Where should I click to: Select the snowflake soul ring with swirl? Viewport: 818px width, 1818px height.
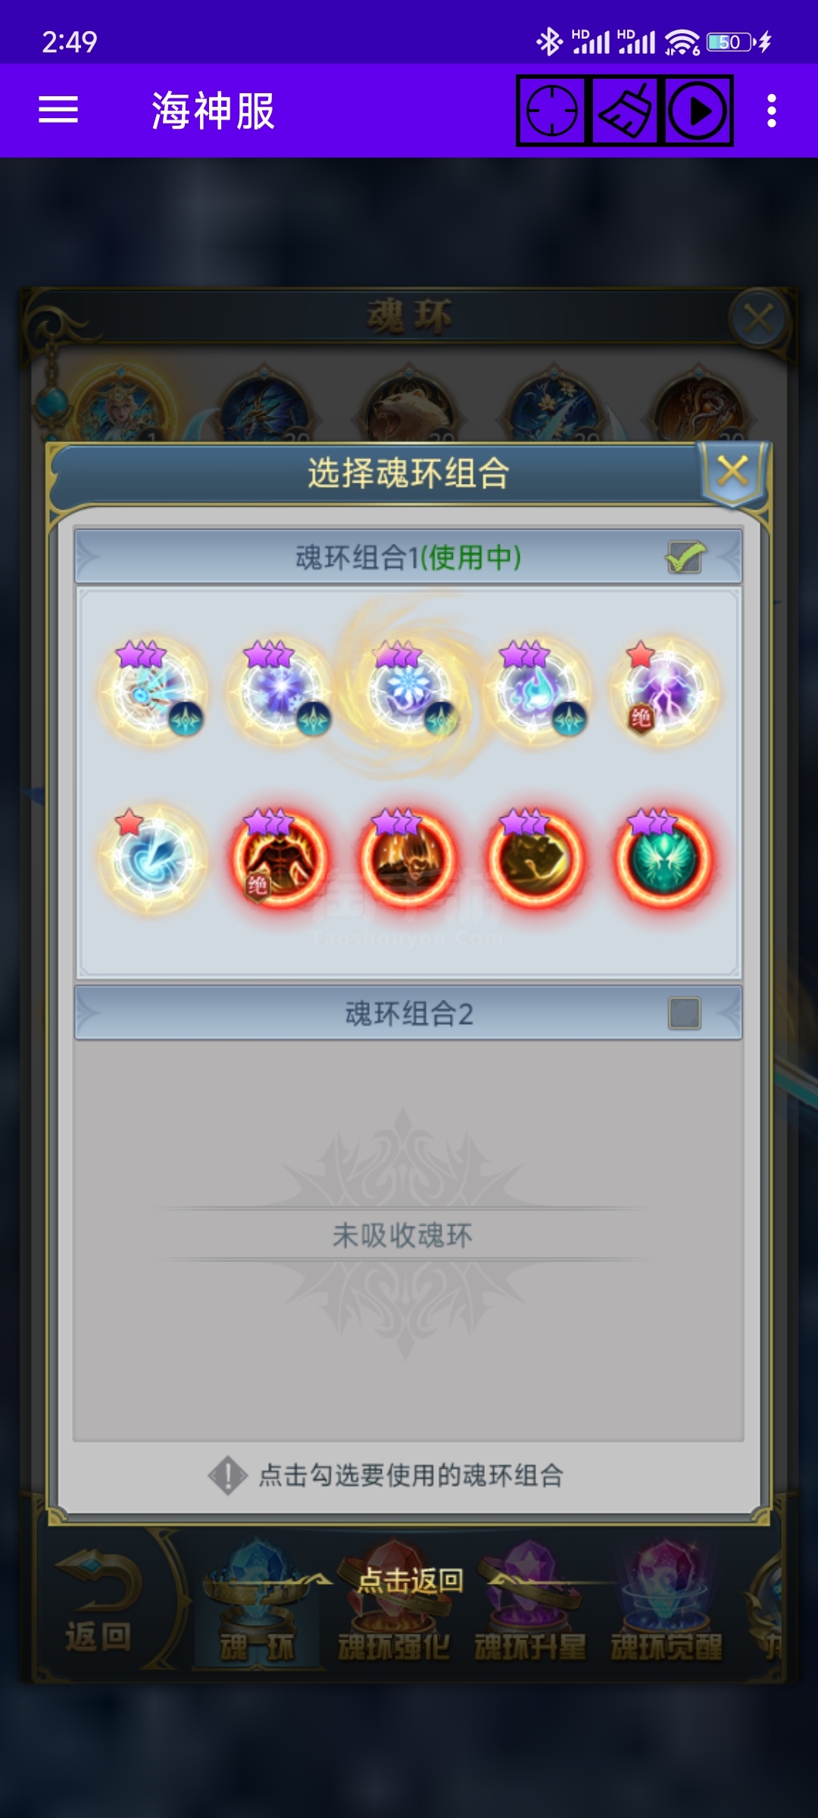point(409,691)
